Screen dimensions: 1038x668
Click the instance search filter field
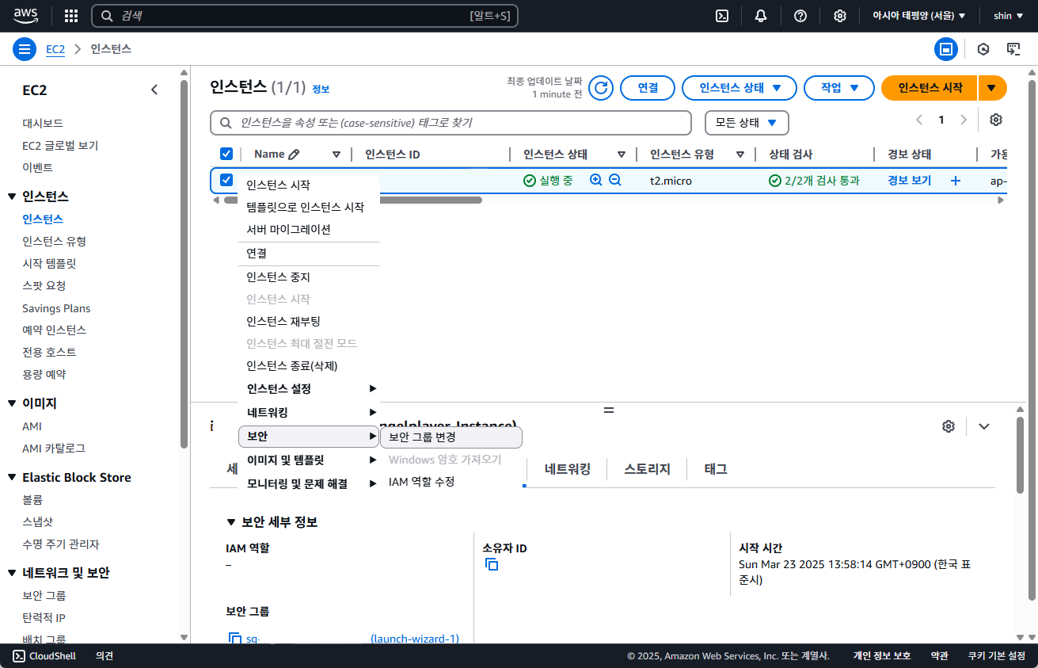click(x=451, y=123)
